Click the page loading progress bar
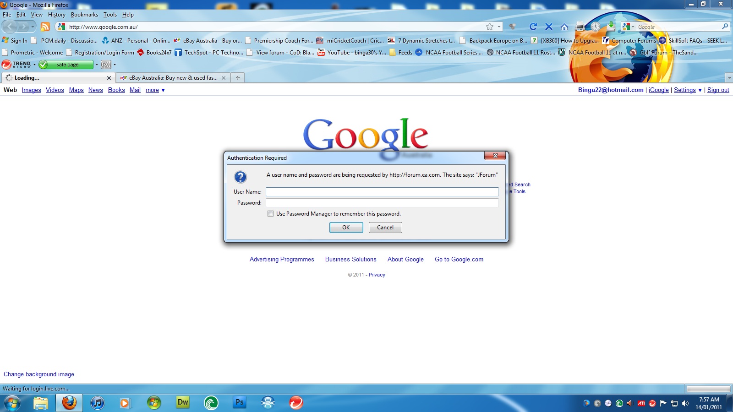Viewport: 733px width, 412px height. (708, 389)
